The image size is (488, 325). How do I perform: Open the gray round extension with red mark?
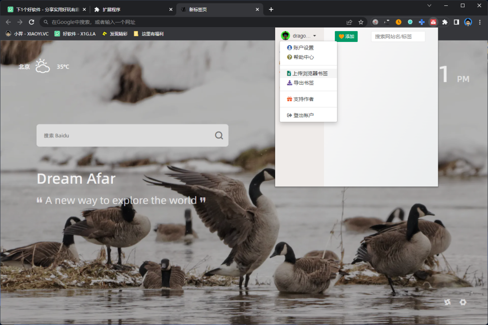[x=375, y=22]
